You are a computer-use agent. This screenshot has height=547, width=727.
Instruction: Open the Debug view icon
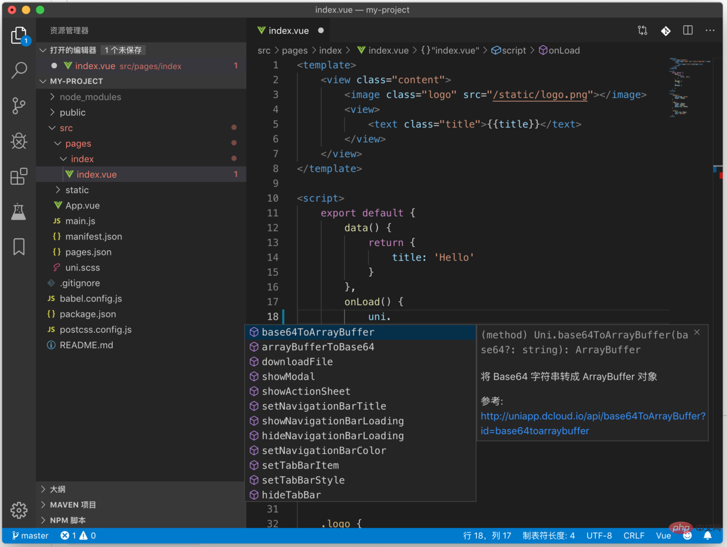(19, 141)
